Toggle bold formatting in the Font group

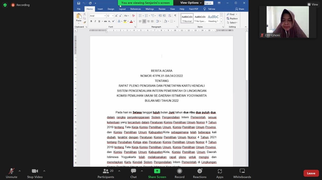[91, 21]
